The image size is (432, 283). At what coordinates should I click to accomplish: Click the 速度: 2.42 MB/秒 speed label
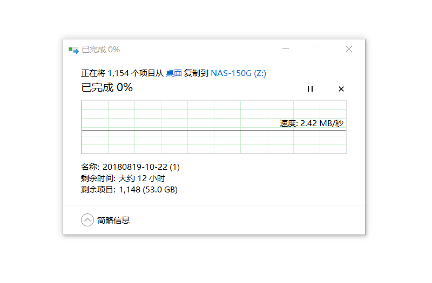point(311,123)
